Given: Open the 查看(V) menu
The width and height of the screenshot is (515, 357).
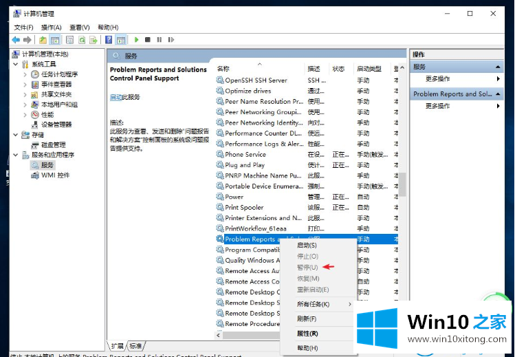Looking at the screenshot, I should pos(80,28).
